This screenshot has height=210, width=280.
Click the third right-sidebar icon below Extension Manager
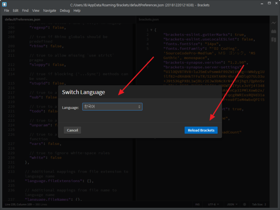(x=274, y=40)
